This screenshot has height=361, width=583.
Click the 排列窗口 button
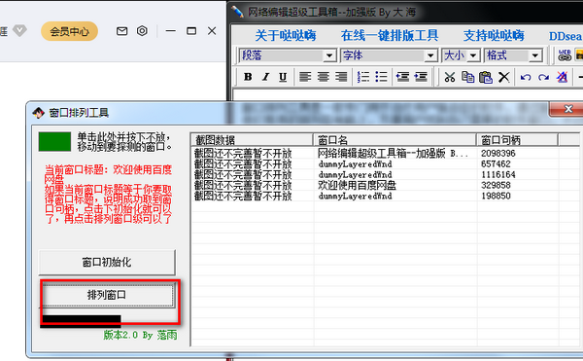click(107, 295)
